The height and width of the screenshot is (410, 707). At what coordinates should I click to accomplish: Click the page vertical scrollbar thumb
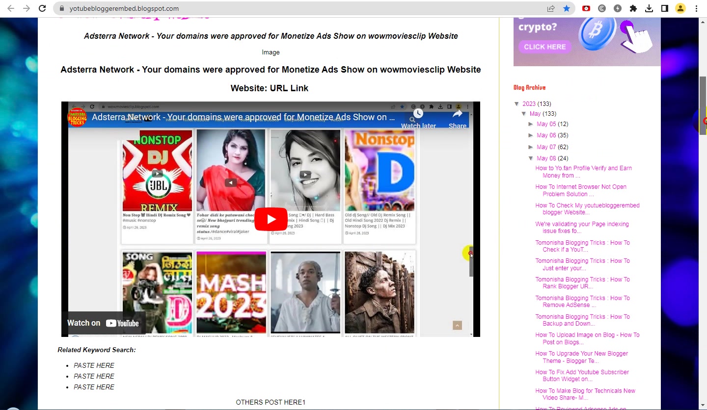coord(703,103)
